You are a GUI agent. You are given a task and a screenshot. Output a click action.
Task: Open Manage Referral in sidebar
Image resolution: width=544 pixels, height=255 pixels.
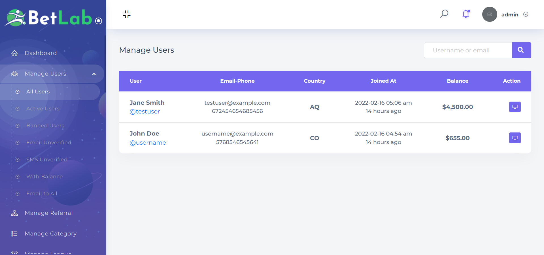coord(48,213)
